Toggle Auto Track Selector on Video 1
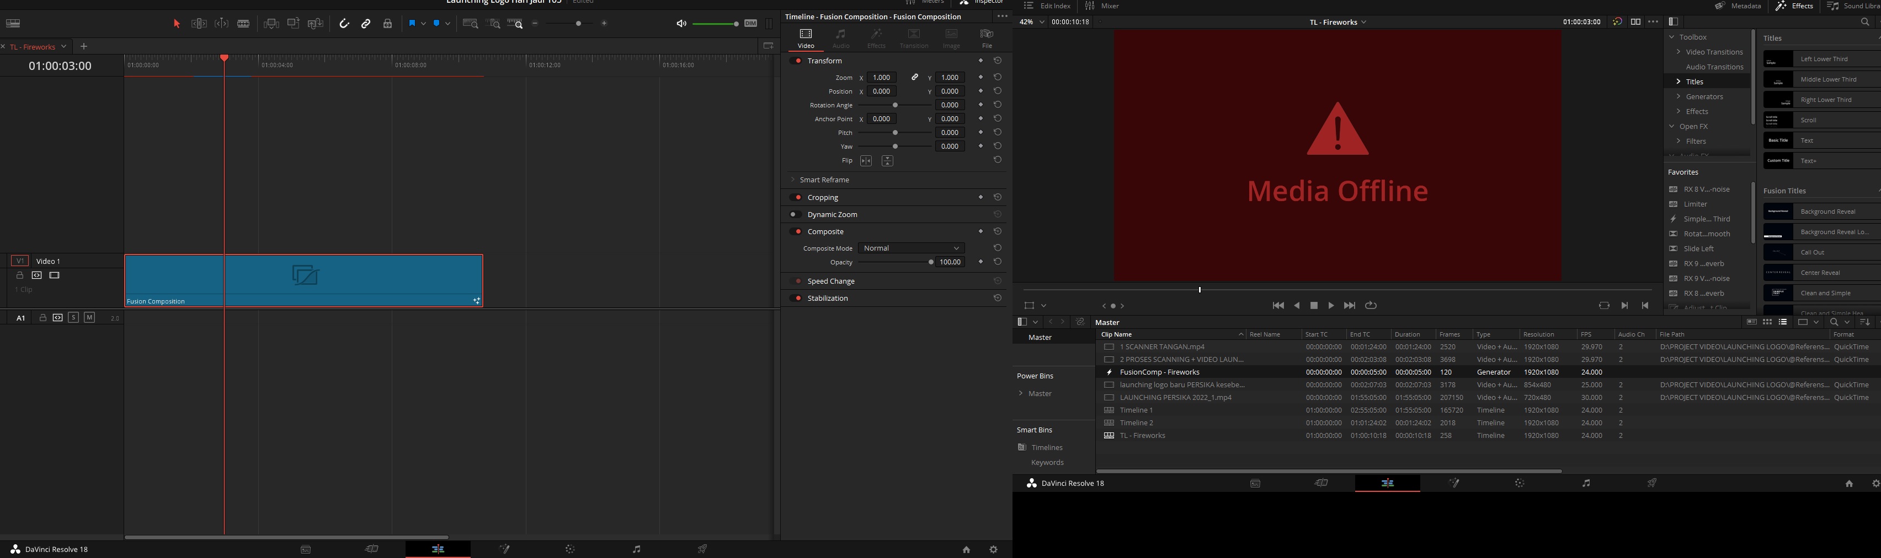Screen dimensions: 1881x558 point(36,276)
